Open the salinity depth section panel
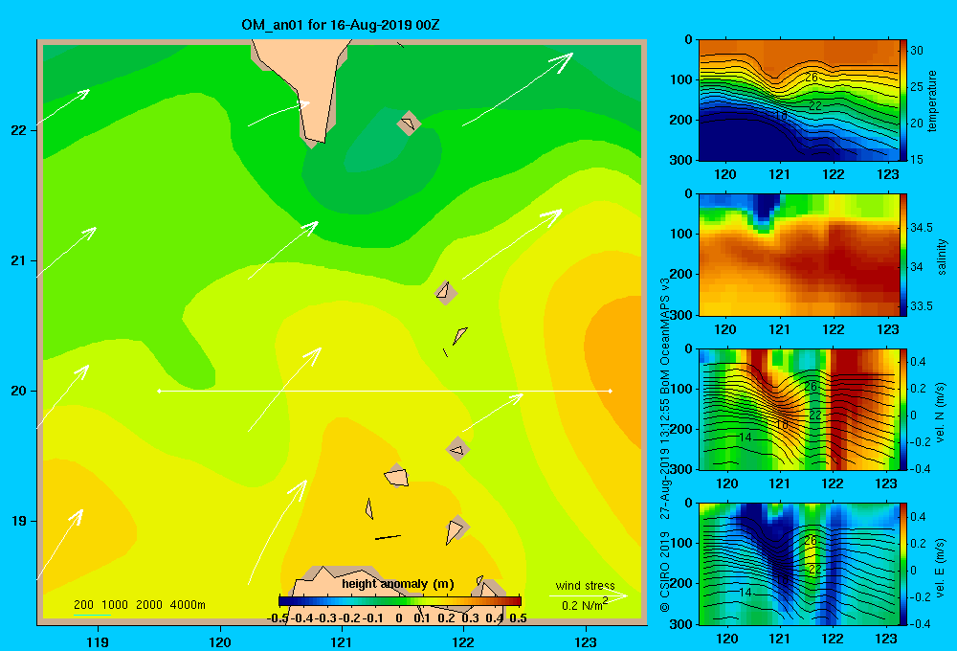The width and height of the screenshot is (957, 651). 798,255
